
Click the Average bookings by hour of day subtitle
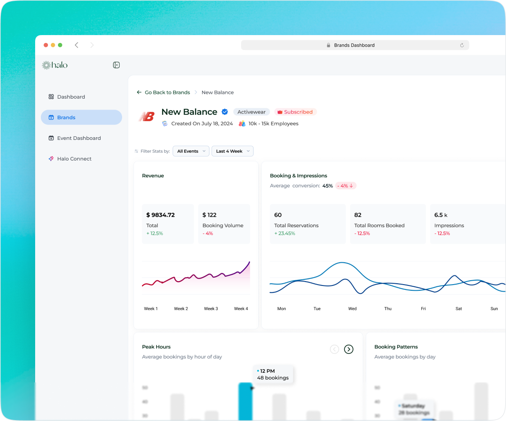pos(182,357)
